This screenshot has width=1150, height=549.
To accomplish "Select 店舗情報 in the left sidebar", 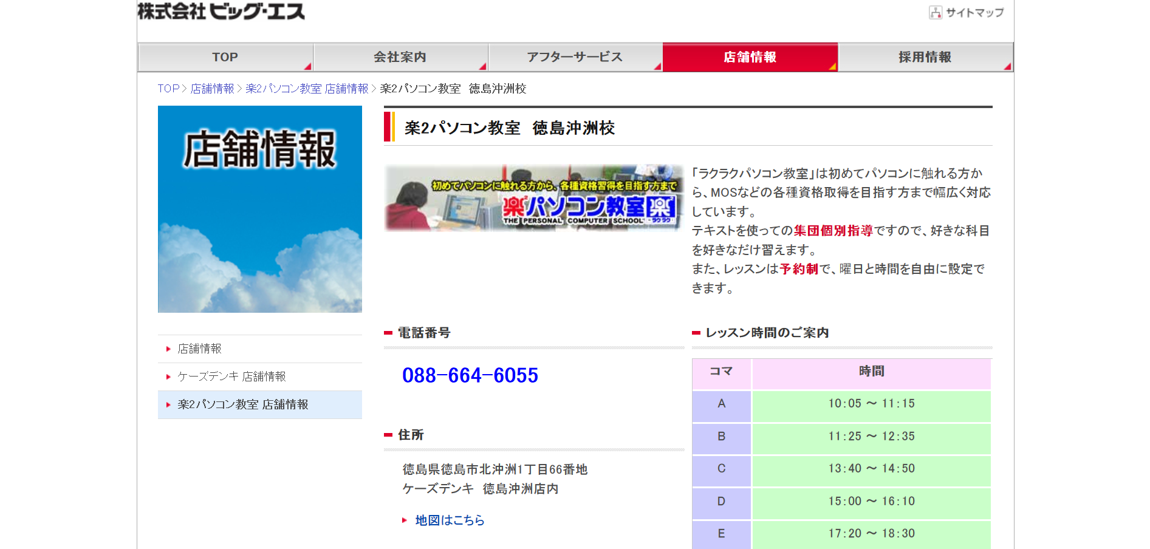I will click(199, 349).
